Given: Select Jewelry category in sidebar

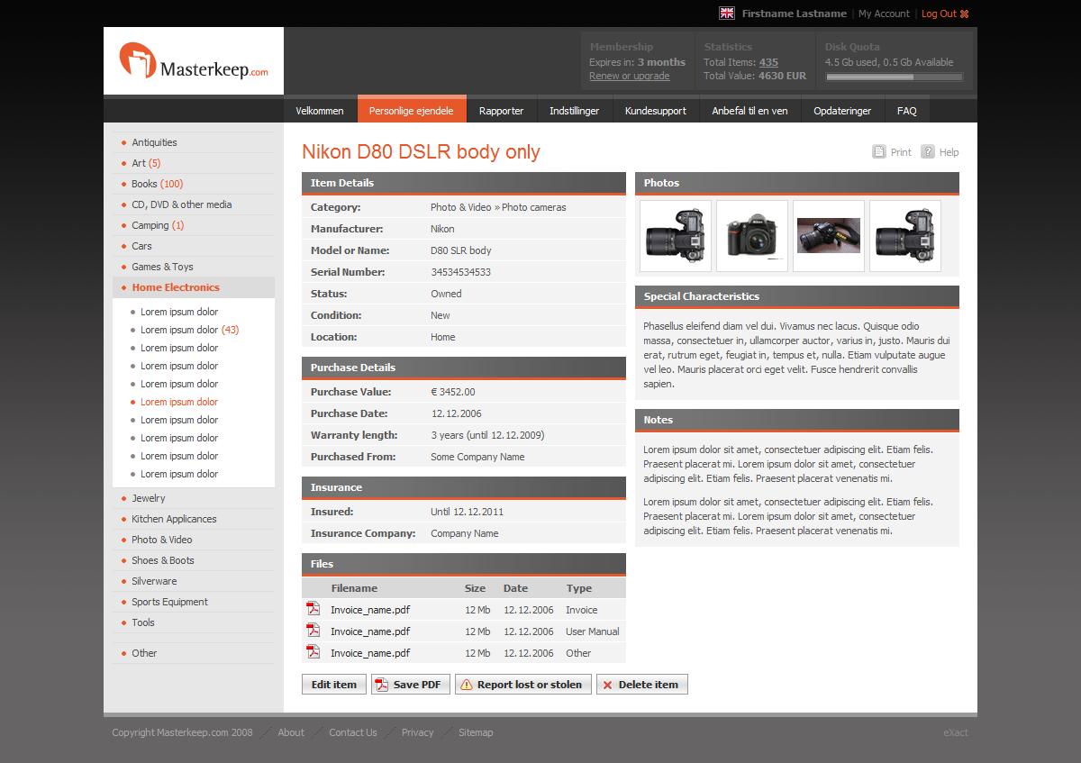Looking at the screenshot, I should coord(149,498).
